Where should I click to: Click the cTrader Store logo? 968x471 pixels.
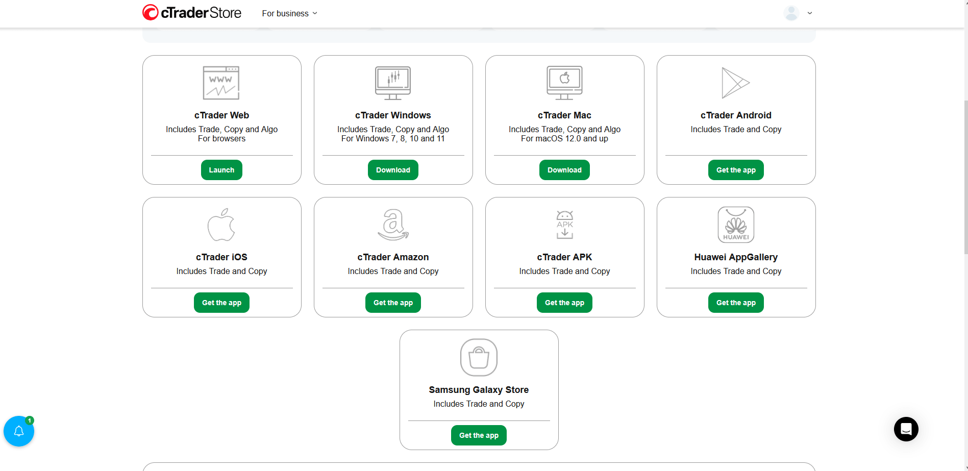point(192,13)
